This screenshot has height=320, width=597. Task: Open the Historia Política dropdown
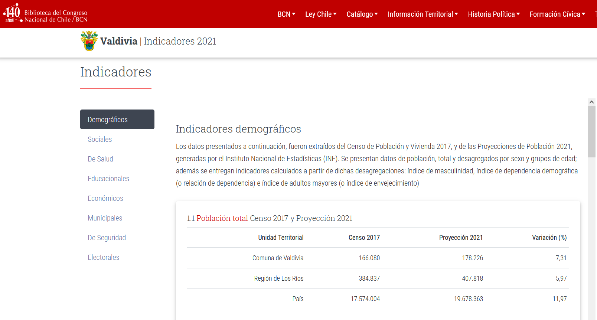point(494,14)
